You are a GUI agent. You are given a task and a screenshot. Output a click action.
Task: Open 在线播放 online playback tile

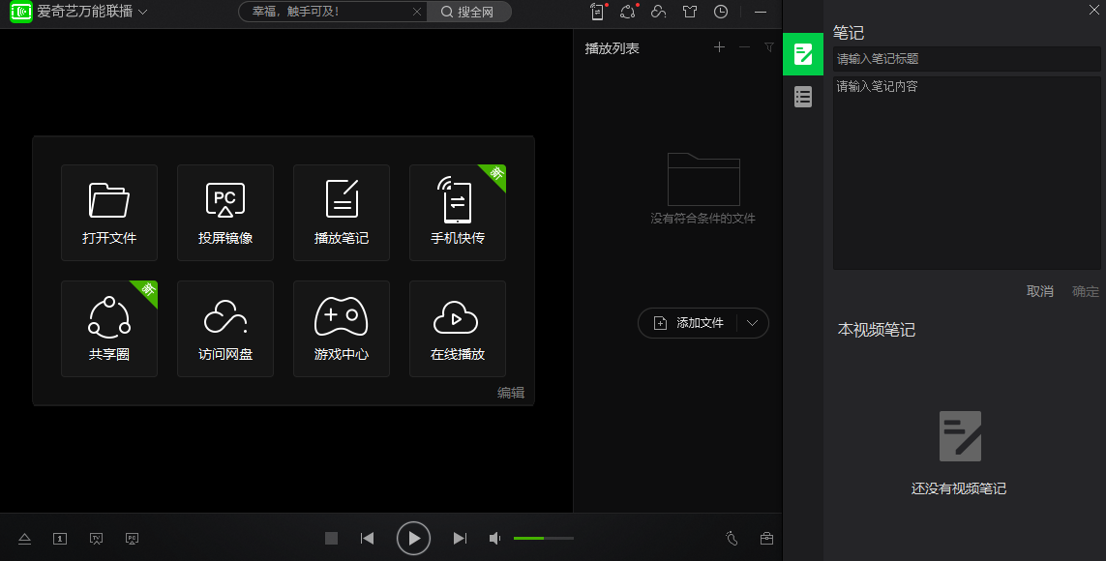[x=458, y=328]
